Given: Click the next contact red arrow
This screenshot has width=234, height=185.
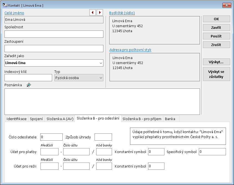Looking at the screenshot, I should [100, 12].
